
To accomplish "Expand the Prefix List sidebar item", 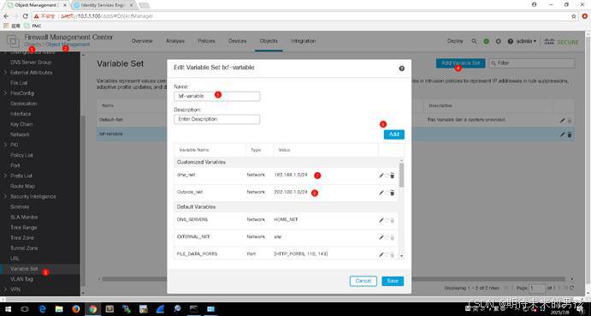I will coord(5,176).
